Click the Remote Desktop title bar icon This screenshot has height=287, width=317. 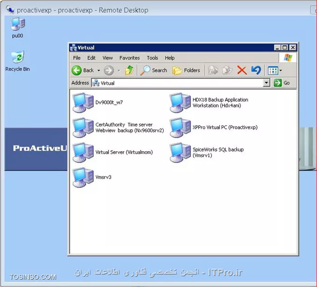point(10,9)
